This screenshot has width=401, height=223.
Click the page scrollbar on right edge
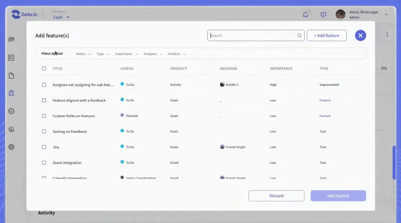coord(394,163)
